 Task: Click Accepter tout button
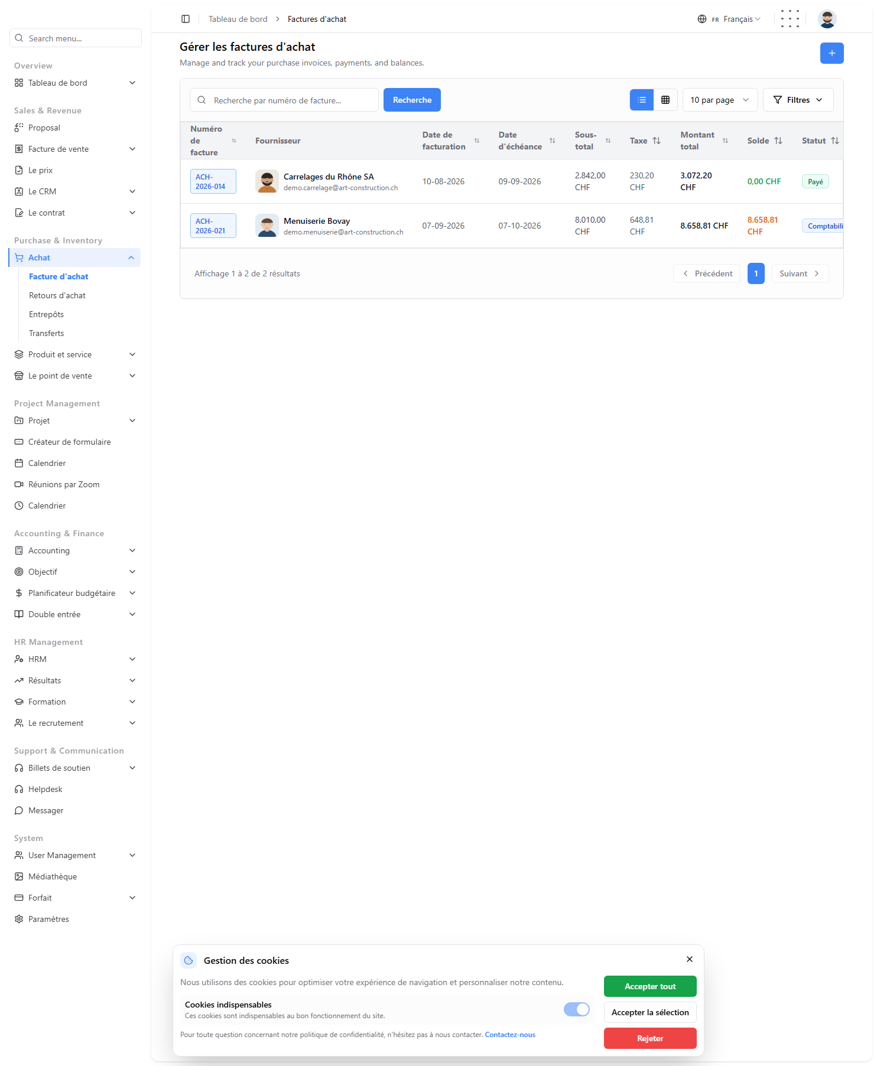pyautogui.click(x=650, y=986)
